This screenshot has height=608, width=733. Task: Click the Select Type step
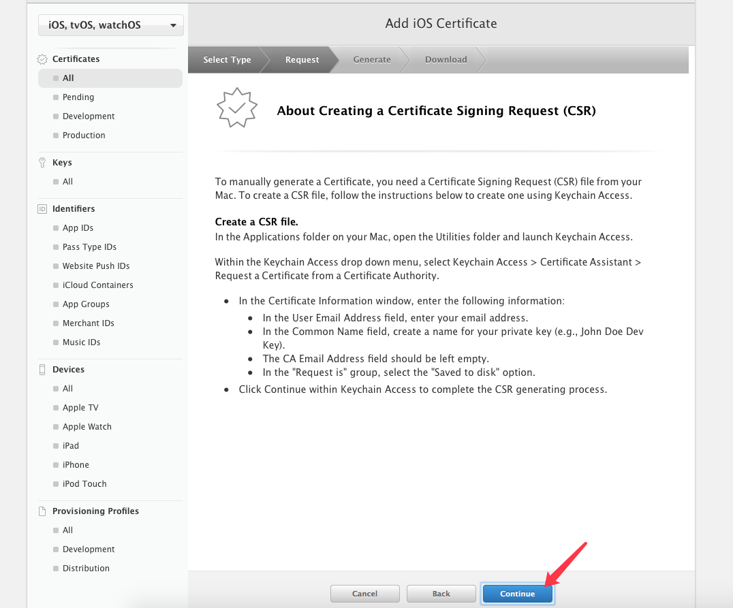227,60
